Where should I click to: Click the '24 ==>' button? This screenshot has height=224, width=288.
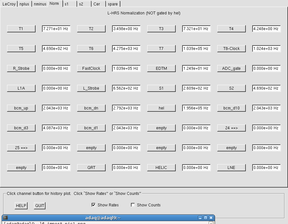coord(231,128)
